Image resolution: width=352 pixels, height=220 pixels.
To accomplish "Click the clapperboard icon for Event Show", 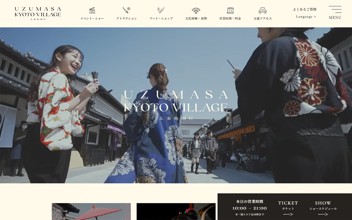I will pyautogui.click(x=92, y=10).
